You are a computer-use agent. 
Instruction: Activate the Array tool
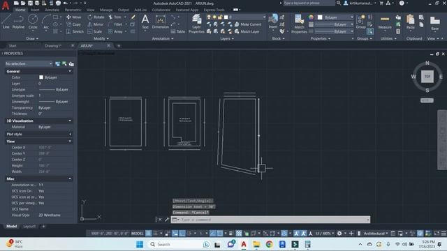(x=115, y=31)
